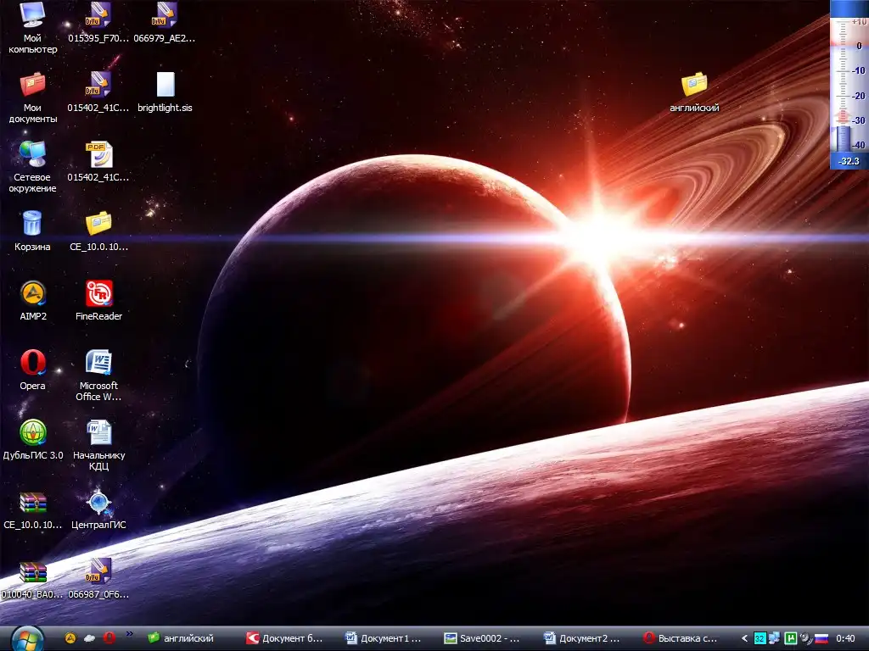Select the Начальнику КДЦ document icon
The height and width of the screenshot is (651, 869).
click(98, 433)
